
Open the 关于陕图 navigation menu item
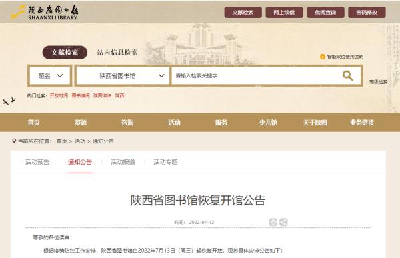pos(315,123)
